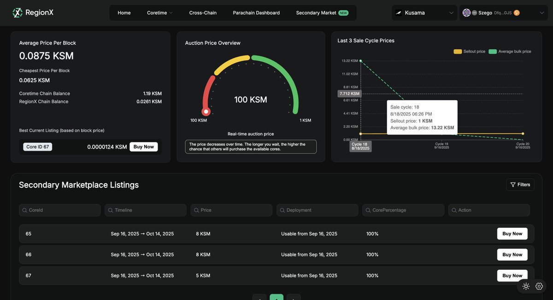Open the Cross-Chain page
553x300 pixels.
[203, 13]
